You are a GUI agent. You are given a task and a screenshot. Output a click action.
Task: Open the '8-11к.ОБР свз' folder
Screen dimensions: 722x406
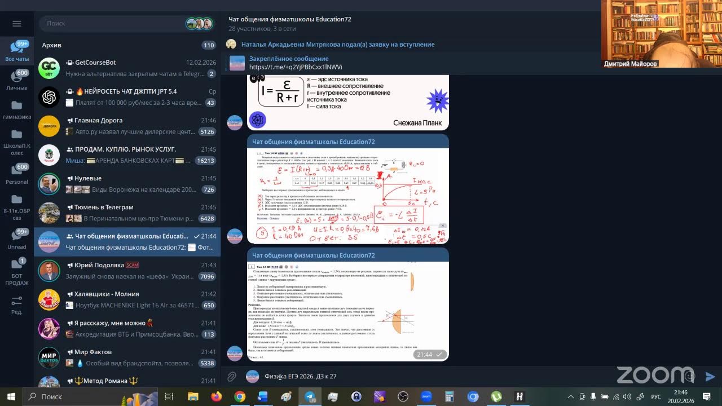[17, 206]
